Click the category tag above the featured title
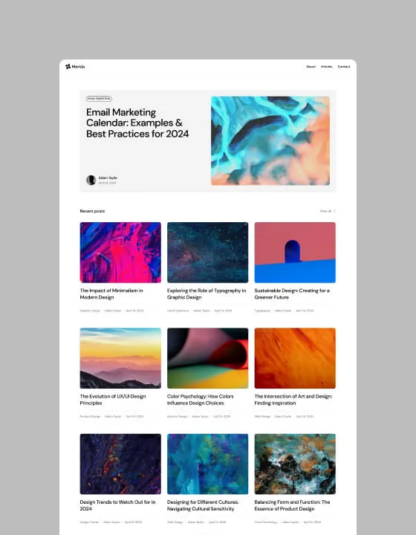Viewport: 416px width, 535px height. (99, 99)
